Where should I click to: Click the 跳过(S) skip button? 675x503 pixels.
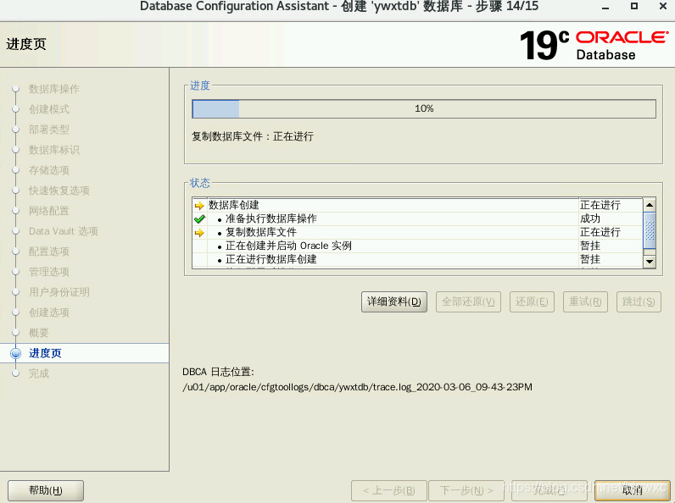[x=639, y=301]
